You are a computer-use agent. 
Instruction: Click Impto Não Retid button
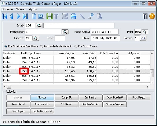tap(42, 111)
